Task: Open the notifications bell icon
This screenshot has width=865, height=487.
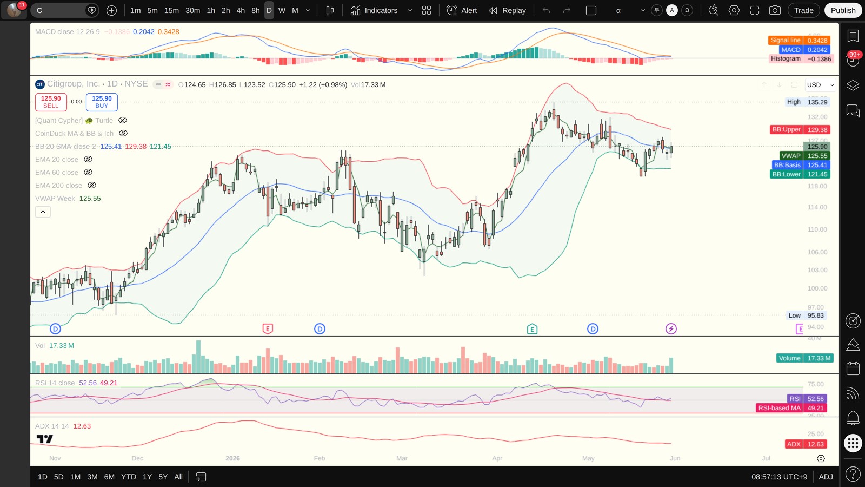Action: tap(853, 418)
